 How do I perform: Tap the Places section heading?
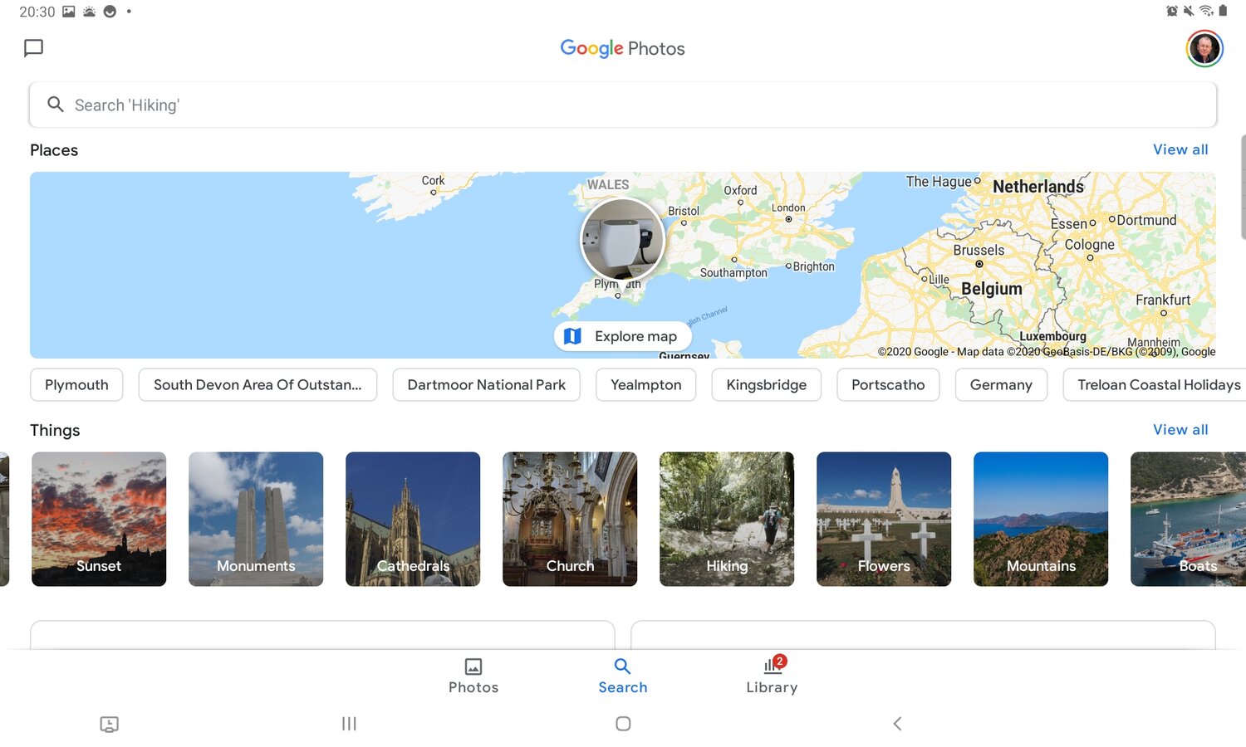[x=54, y=150]
